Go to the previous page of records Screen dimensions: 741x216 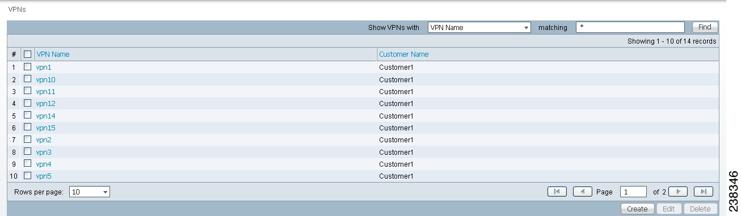coord(583,192)
